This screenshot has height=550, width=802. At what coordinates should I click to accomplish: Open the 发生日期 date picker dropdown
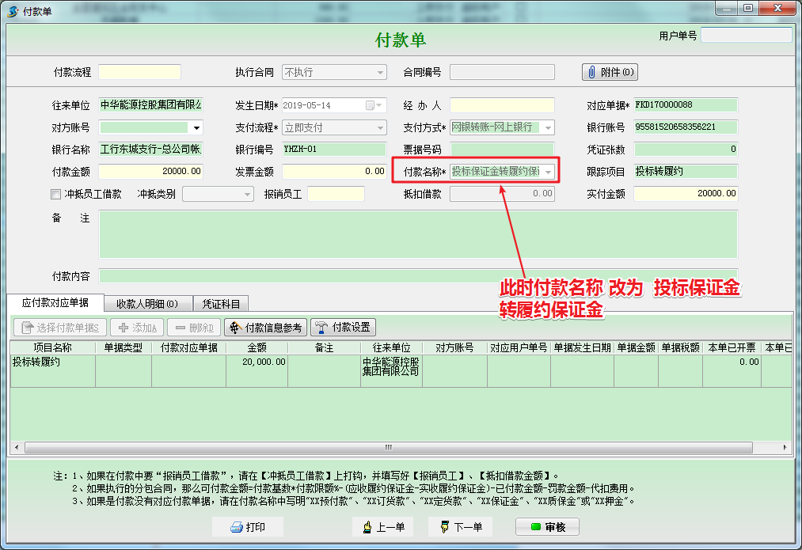pos(380,105)
